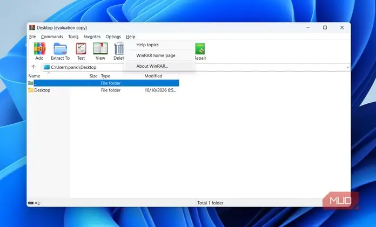Open the Commands menu
376x227 pixels.
coord(52,37)
